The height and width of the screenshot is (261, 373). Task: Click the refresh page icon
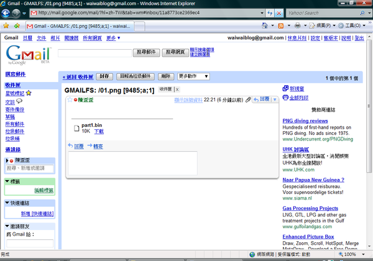[x=270, y=13]
